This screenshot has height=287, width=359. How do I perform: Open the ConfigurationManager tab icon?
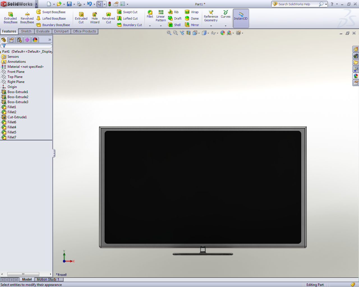[x=19, y=40]
